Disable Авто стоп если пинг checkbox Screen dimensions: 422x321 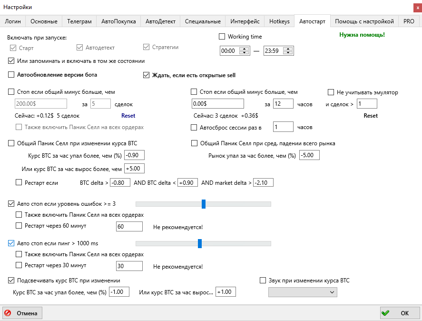coord(11,243)
